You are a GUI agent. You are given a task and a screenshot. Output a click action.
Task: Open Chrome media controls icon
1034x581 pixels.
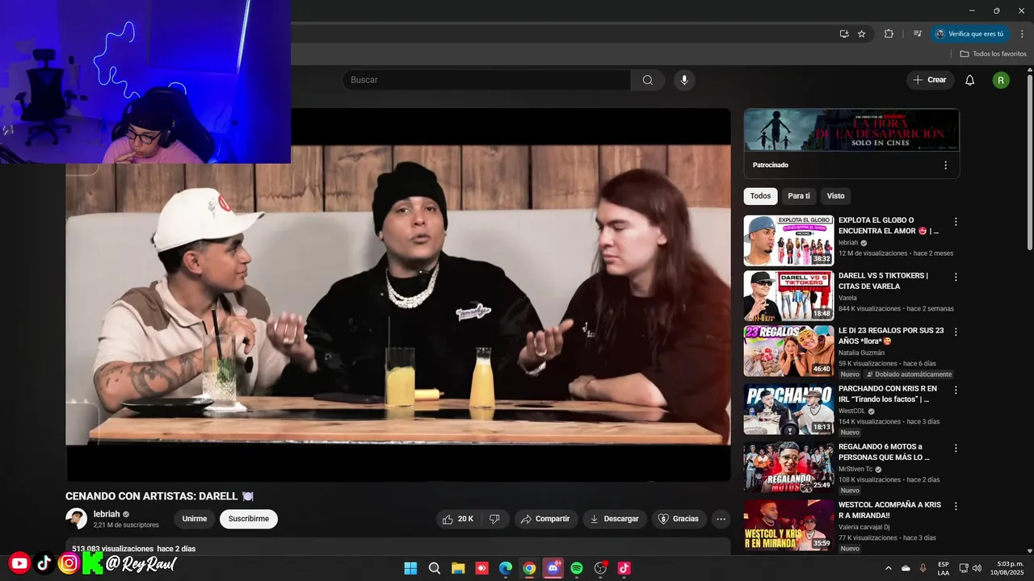[x=918, y=34]
